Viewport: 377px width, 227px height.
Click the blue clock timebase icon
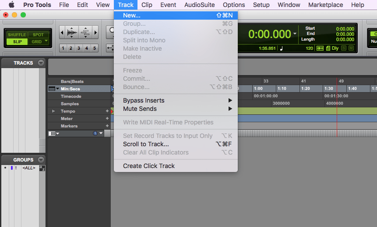[95, 133]
